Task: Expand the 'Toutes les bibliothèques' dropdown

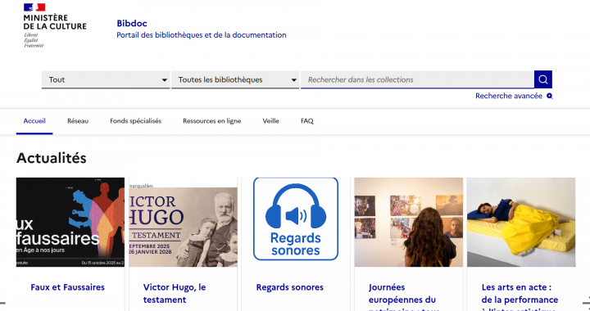Action: coord(235,79)
